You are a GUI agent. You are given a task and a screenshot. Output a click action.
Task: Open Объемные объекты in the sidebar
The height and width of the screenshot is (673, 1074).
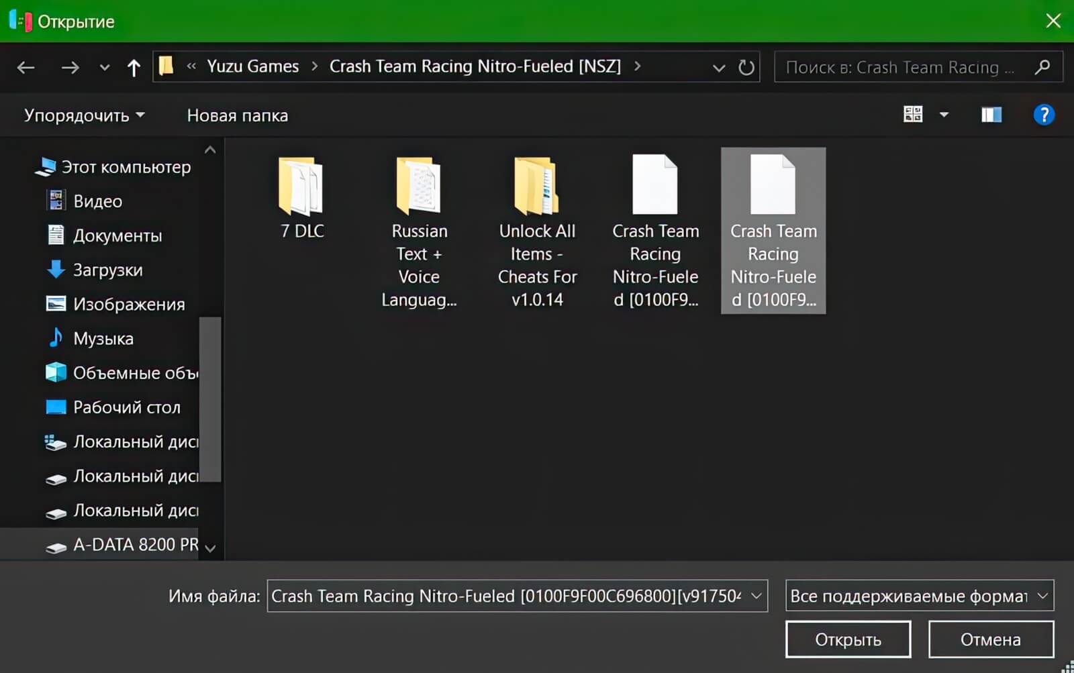click(121, 372)
